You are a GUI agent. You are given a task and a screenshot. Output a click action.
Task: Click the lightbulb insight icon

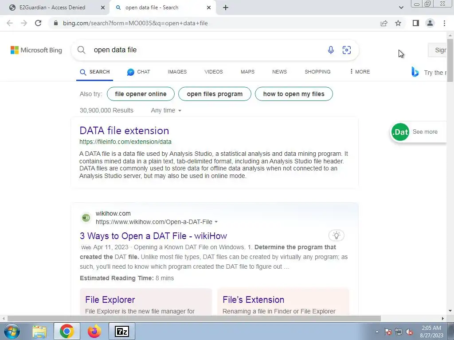336,235
